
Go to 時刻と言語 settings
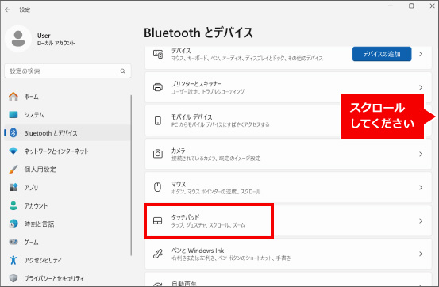[67, 224]
